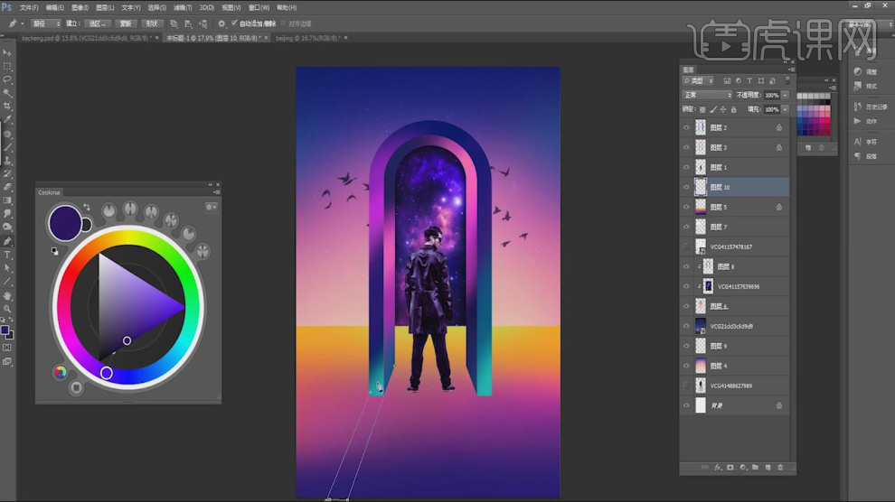Pick the Hand tool
The height and width of the screenshot is (502, 895).
(x=7, y=295)
